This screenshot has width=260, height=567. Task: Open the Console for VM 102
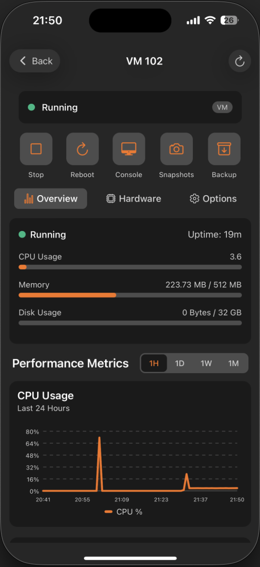pos(129,149)
